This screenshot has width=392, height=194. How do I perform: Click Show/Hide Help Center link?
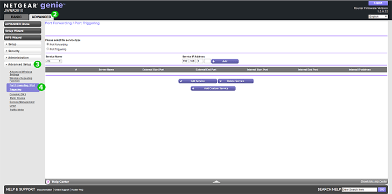(x=374, y=181)
